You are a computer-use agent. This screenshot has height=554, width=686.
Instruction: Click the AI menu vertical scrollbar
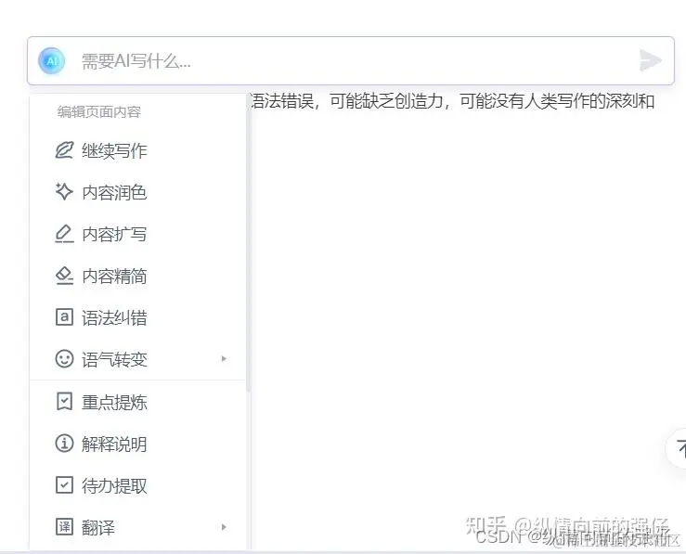[x=249, y=245]
